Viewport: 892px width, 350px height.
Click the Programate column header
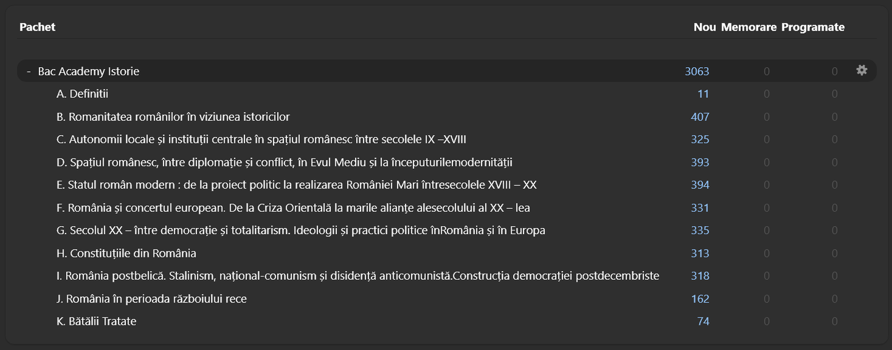(812, 27)
